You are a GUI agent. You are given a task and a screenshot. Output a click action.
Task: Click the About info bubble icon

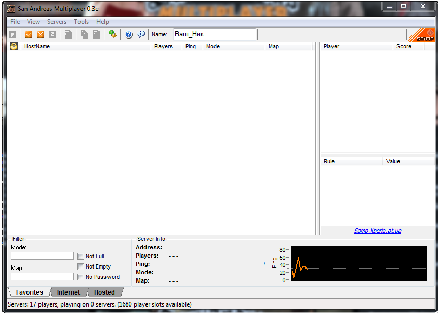(141, 34)
